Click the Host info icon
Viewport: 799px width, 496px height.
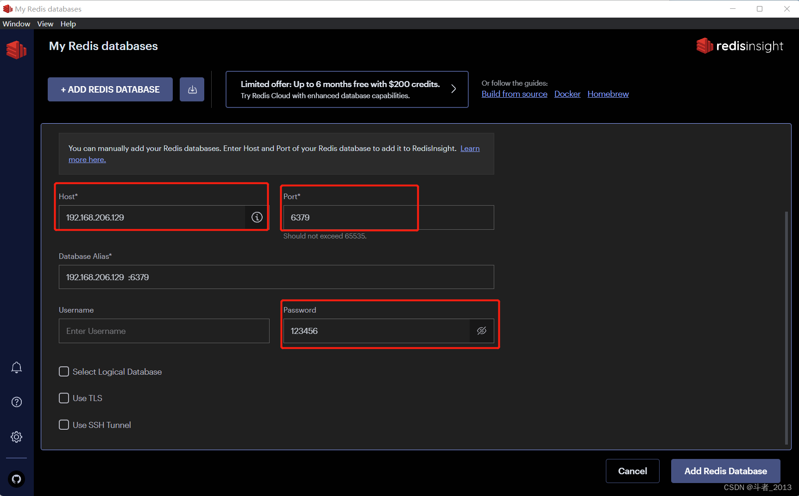point(257,217)
